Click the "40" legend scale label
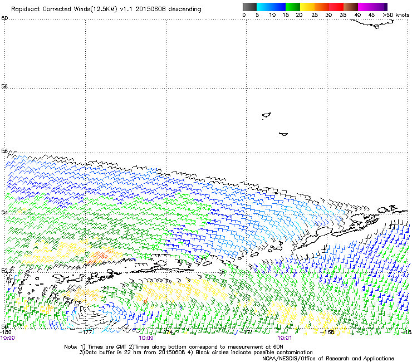Image resolution: width=412 pixels, height=362 pixels. [357, 15]
